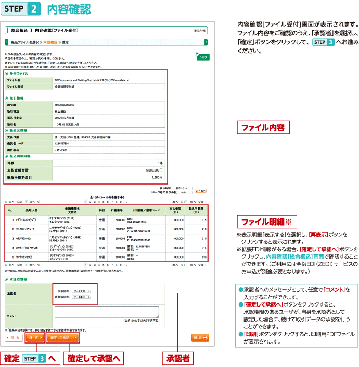Viewport: 359px width, 367px height.
Task: Click the 内容確認 step in the progress bar
Action: click(x=50, y=42)
